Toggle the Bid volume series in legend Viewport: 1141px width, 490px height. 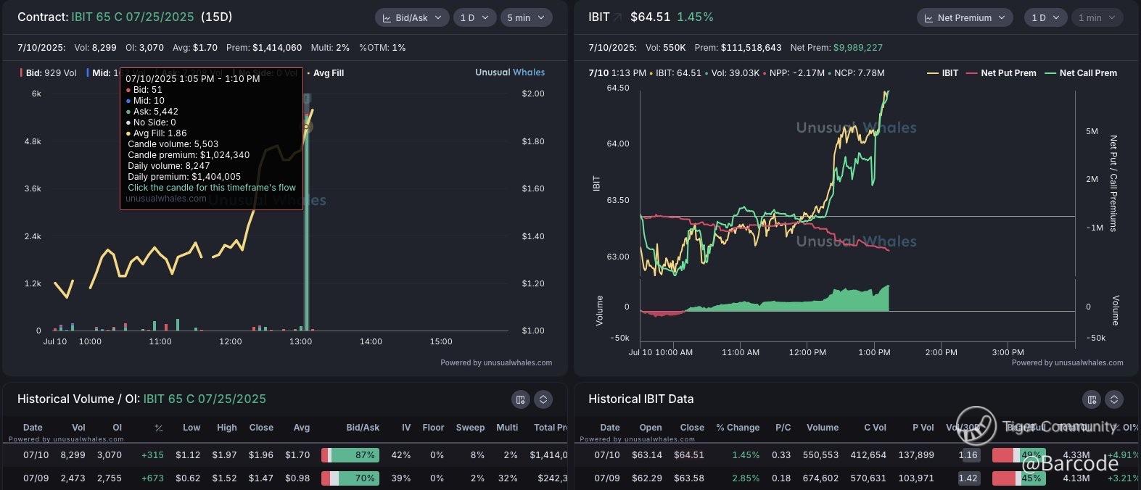(48, 73)
